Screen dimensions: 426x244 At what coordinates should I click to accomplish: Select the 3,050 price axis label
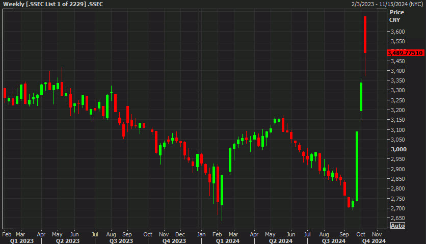pos(398,140)
